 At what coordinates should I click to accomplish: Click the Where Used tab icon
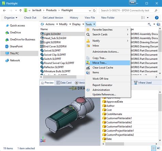coord(136,83)
